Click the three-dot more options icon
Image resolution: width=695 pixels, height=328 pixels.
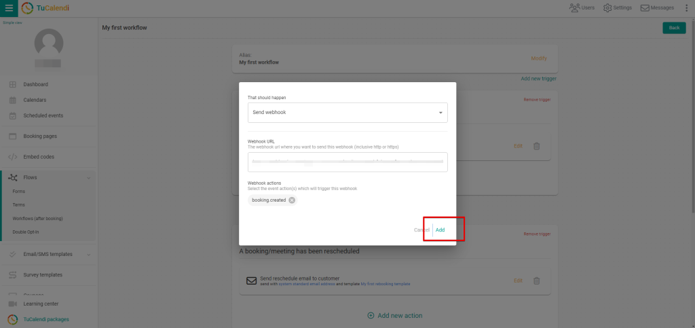click(686, 8)
